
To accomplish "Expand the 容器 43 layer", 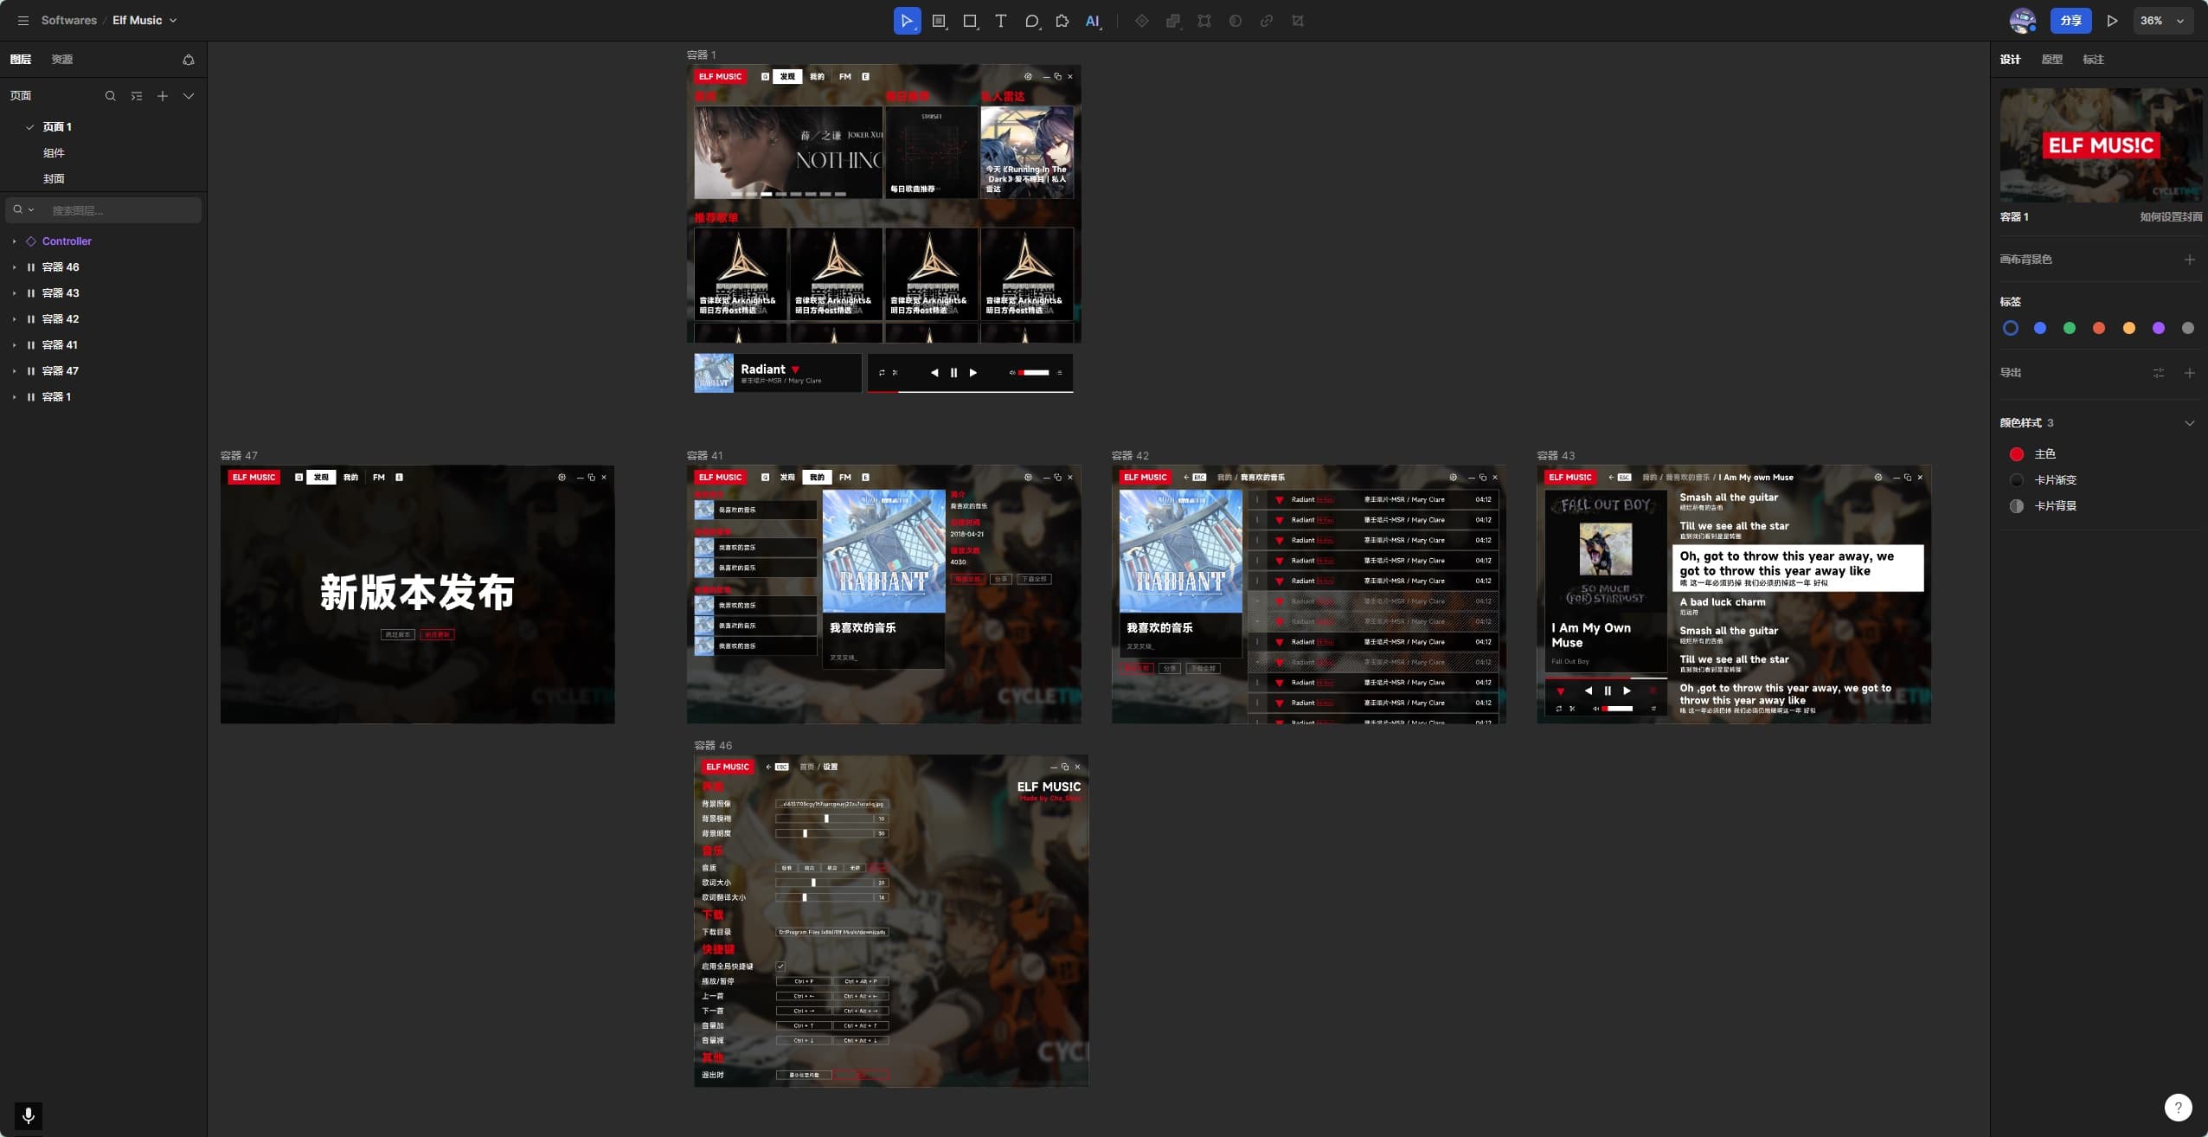I will (x=14, y=293).
